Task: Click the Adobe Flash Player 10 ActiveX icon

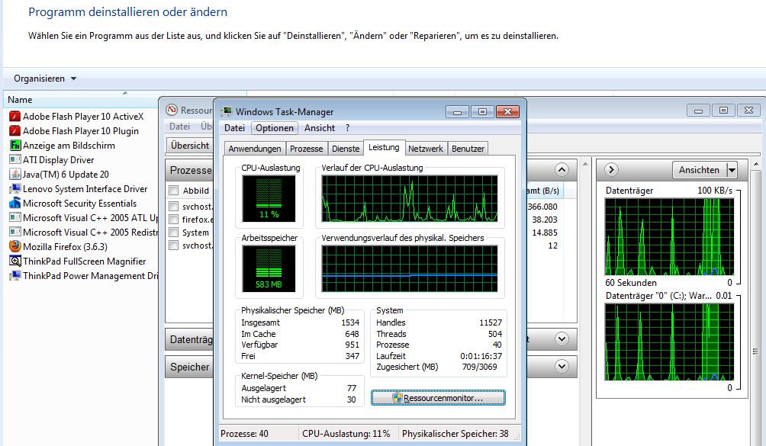Action: [x=15, y=117]
